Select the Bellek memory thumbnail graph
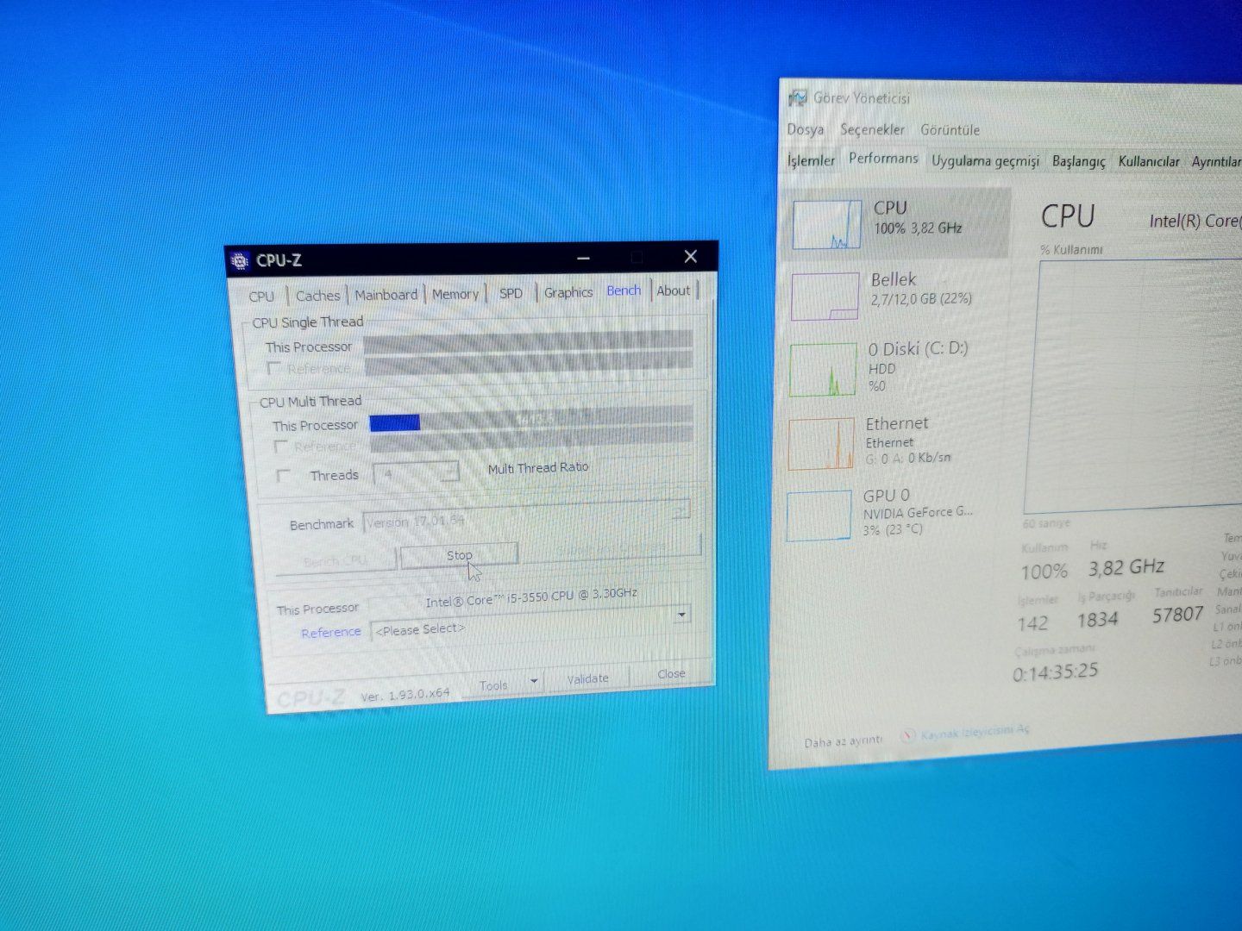The image size is (1242, 931). point(825,296)
